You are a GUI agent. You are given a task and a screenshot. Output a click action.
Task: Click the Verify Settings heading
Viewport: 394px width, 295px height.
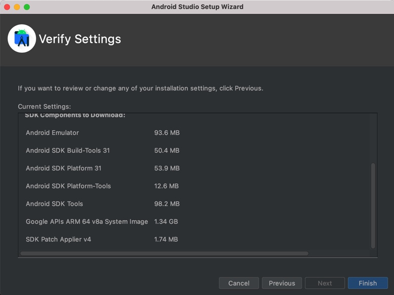tap(80, 39)
